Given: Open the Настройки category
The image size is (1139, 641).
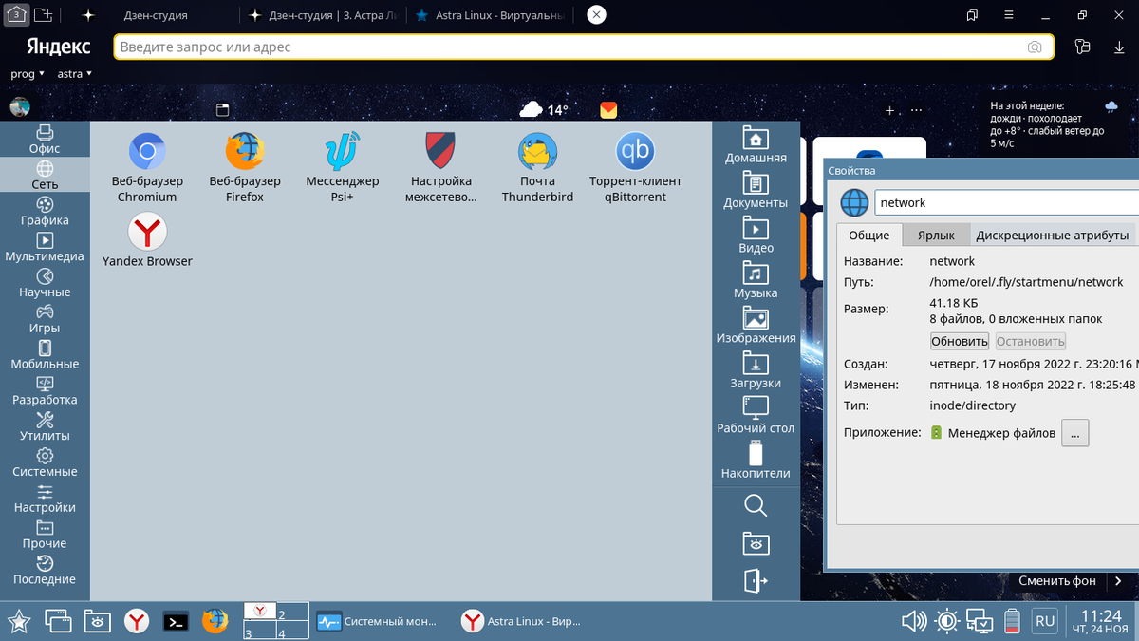Looking at the screenshot, I should (x=45, y=498).
